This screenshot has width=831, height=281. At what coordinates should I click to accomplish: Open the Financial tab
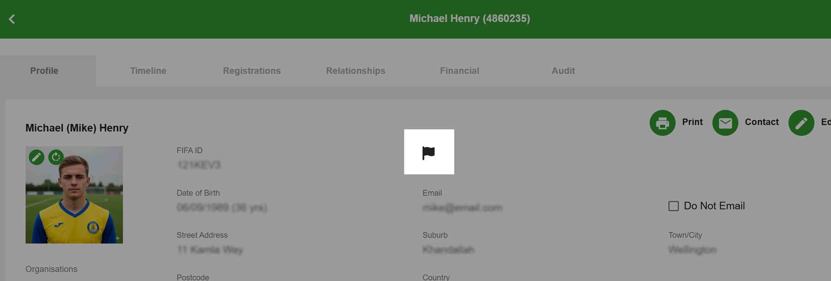pyautogui.click(x=459, y=71)
